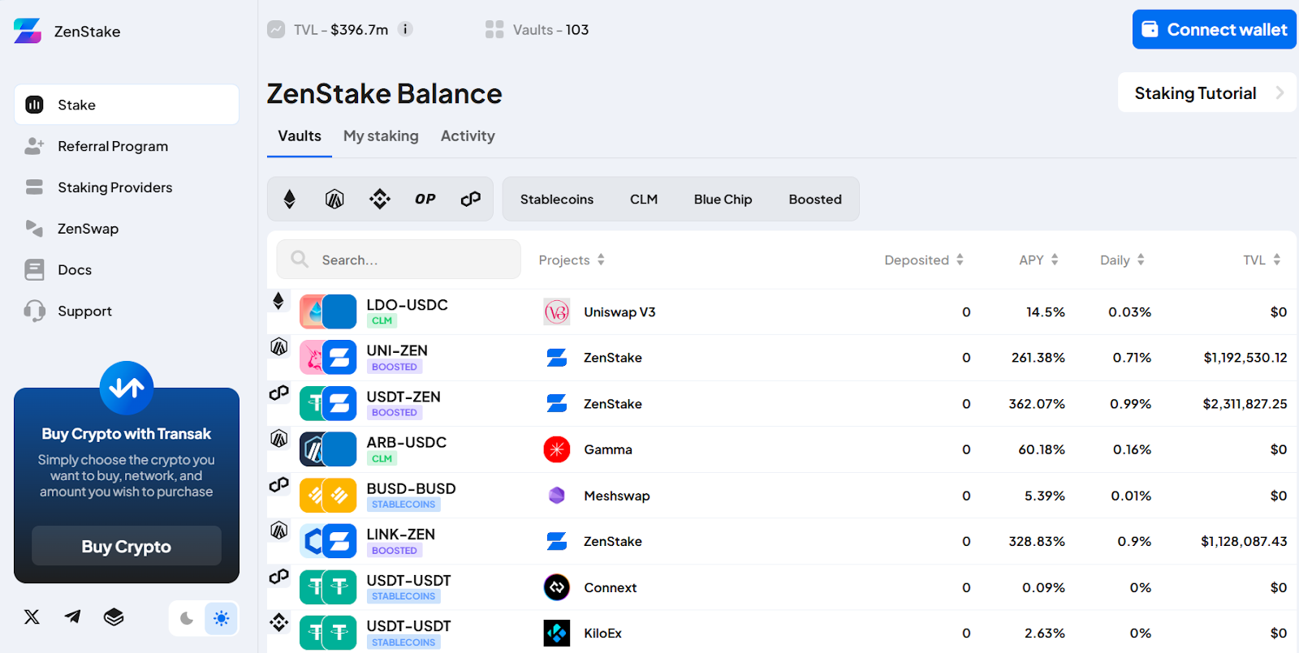Open the USDT-ZEN vault row name

tap(404, 397)
